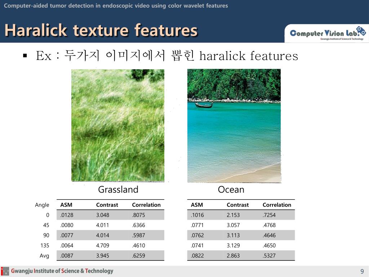
Task: Click the 4.014 contrast value
Action: click(103, 235)
